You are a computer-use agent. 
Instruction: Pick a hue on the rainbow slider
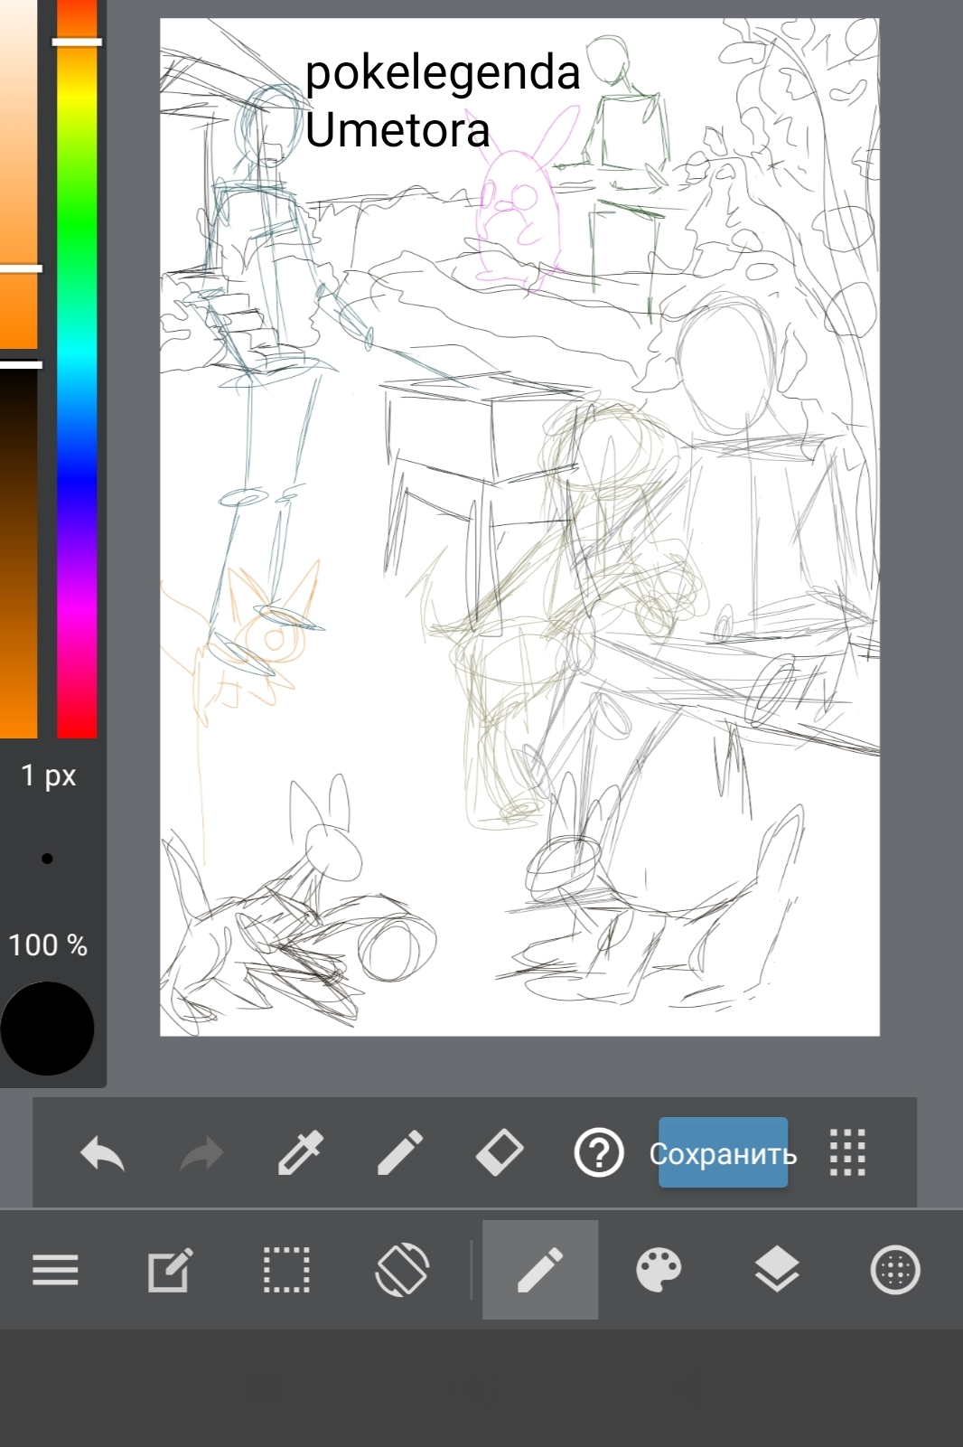(x=77, y=369)
